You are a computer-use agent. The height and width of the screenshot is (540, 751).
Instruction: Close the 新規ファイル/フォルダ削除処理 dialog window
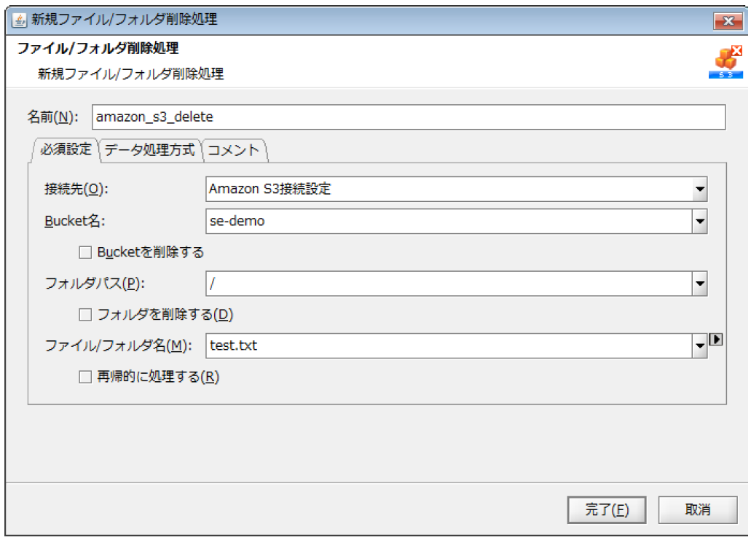point(726,20)
